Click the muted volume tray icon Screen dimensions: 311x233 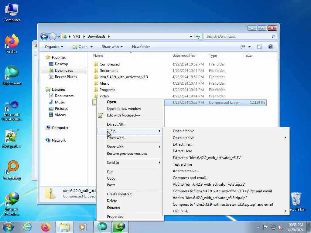click(x=280, y=228)
